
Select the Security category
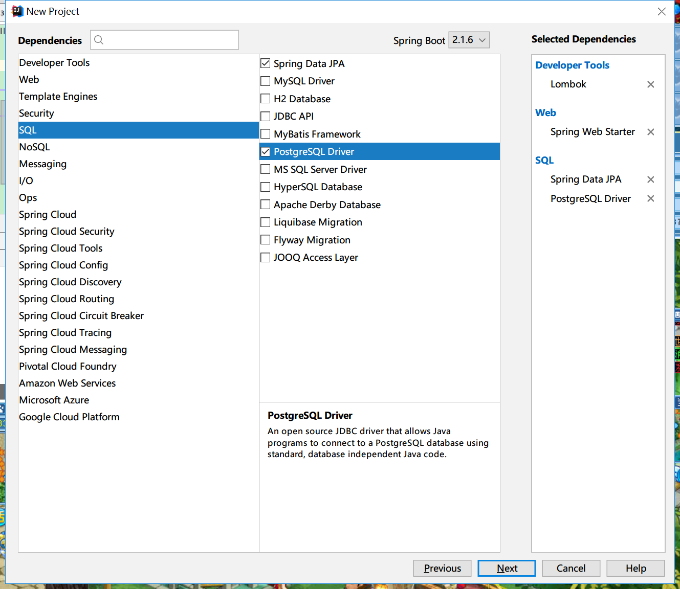pos(138,113)
